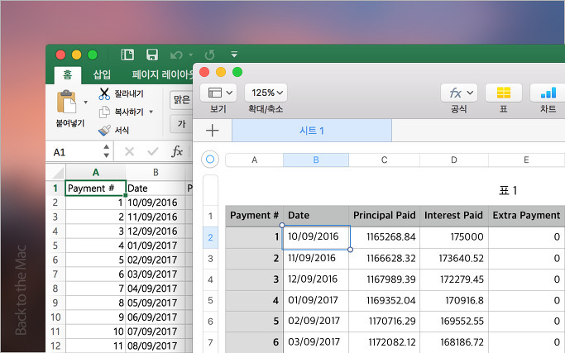The image size is (565, 353).
Task: Click the Excel select-all corner triangle
Action: pyautogui.click(x=58, y=173)
